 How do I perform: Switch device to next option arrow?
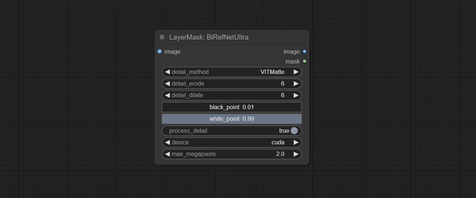click(x=296, y=143)
